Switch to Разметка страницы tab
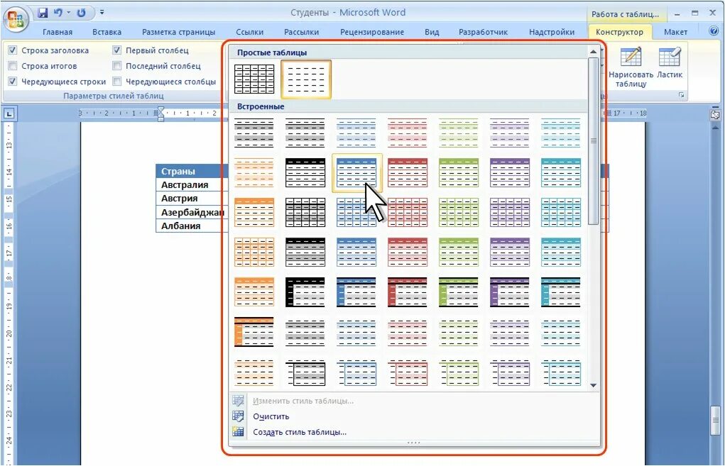The image size is (725, 466). 178,32
